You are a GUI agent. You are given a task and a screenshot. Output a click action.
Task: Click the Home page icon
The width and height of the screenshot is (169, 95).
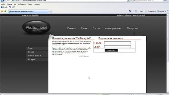[x=130, y=11]
